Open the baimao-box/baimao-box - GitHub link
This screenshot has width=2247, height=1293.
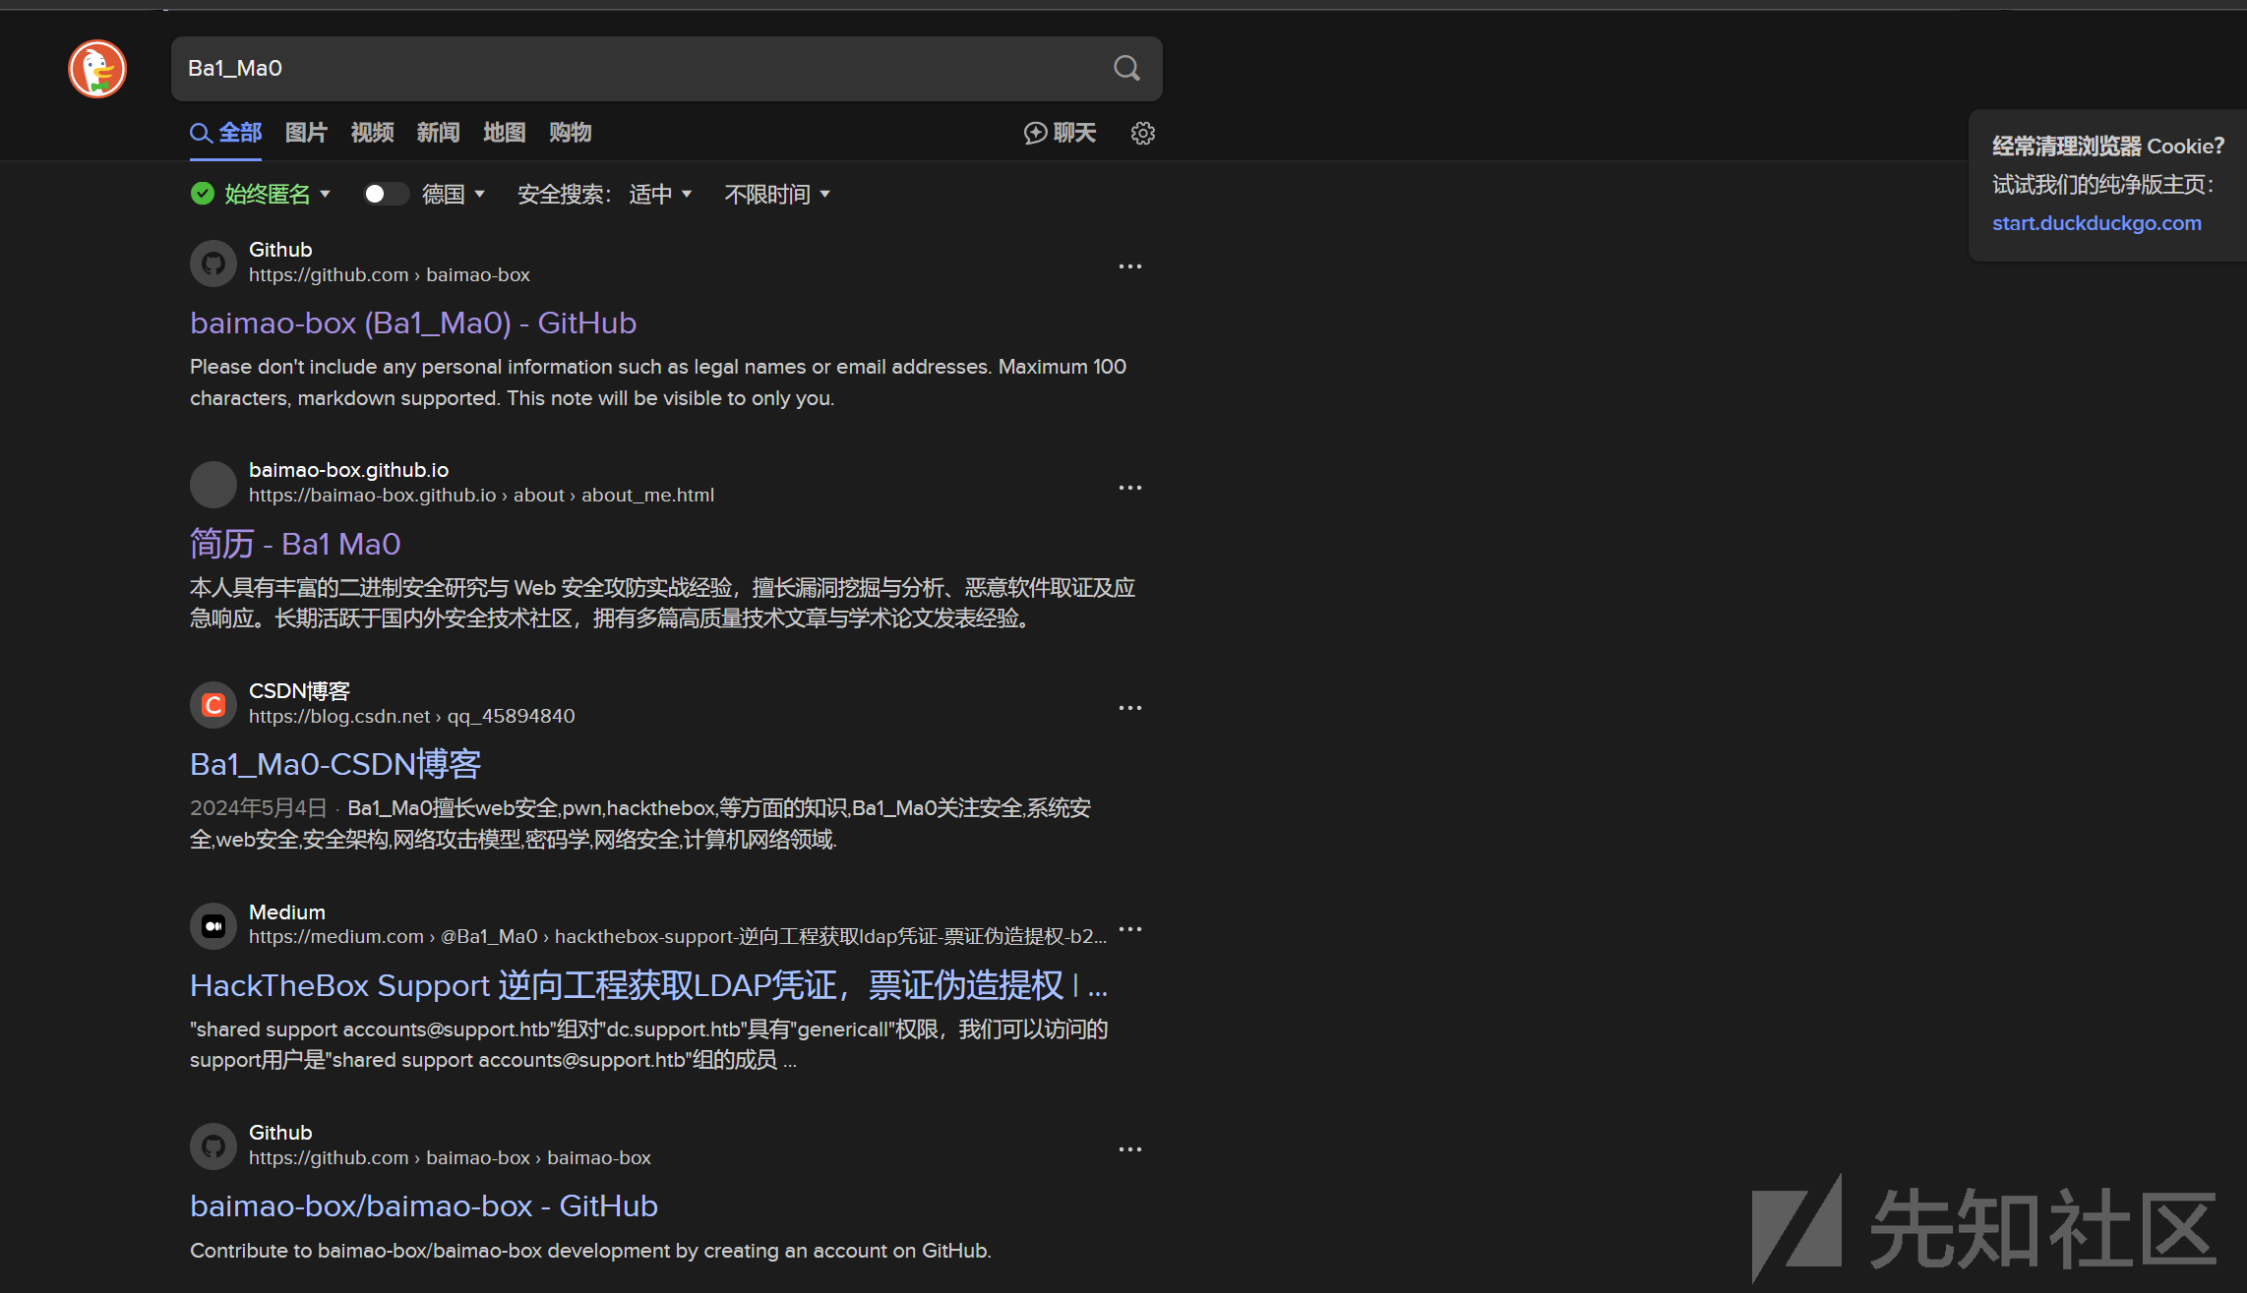point(424,1206)
